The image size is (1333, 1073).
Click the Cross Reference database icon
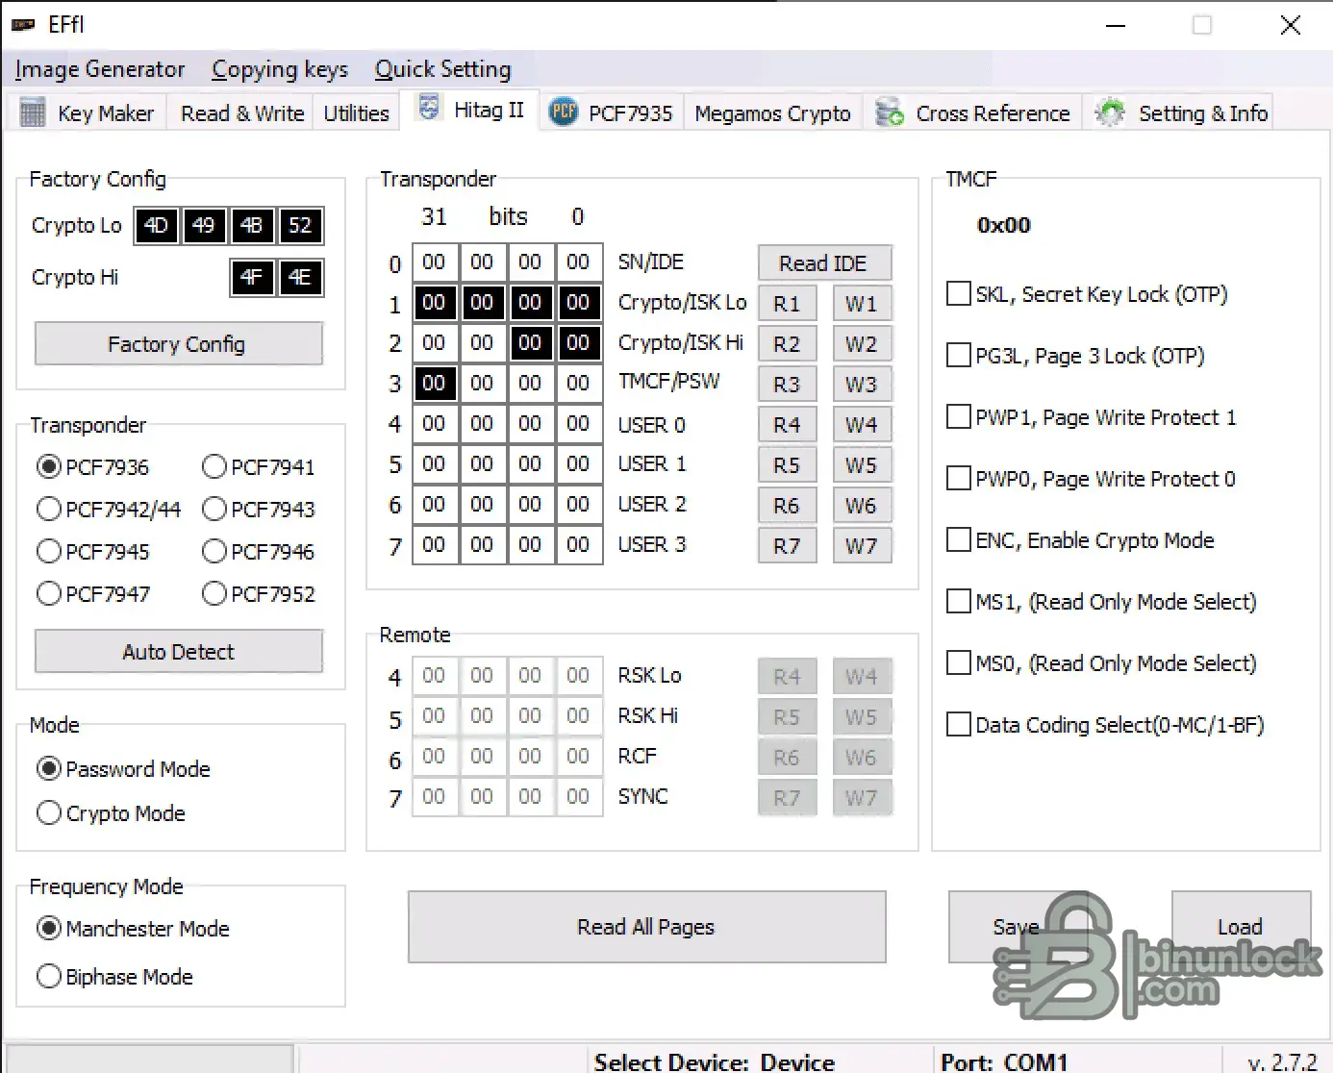(x=890, y=112)
